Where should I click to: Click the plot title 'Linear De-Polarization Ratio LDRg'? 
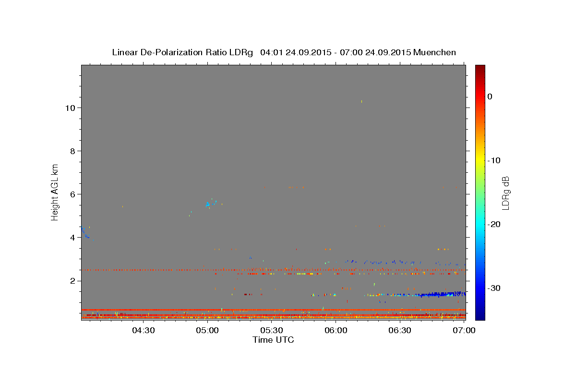click(x=182, y=52)
